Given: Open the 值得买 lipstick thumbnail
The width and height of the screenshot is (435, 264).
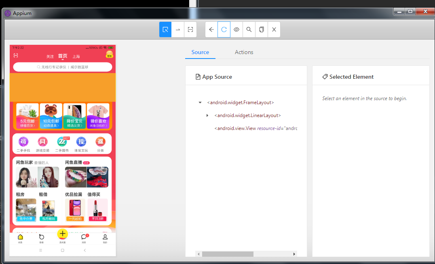Looking at the screenshot, I should (98, 210).
